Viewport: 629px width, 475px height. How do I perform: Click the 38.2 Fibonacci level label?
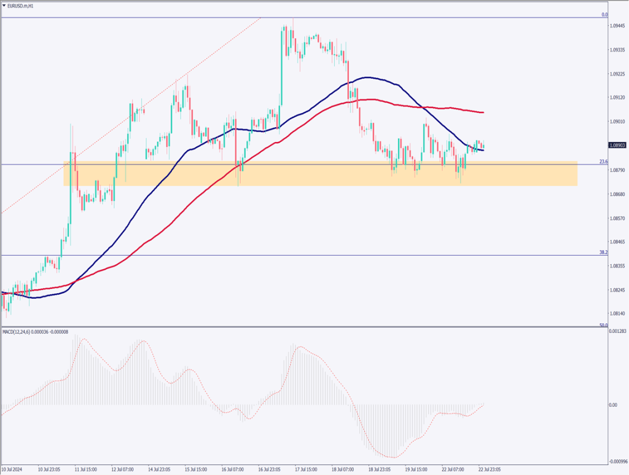603,252
